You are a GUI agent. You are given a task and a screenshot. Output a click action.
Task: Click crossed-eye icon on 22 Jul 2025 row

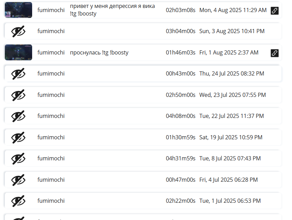pyautogui.click(x=18, y=116)
